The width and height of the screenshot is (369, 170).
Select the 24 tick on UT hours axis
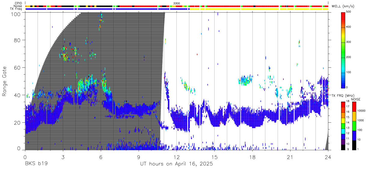coord(328,157)
